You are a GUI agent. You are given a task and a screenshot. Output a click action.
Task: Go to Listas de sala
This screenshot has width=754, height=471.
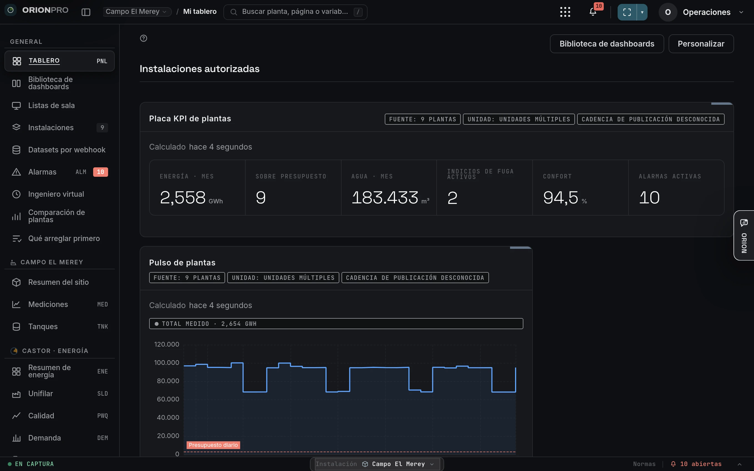coord(60,105)
